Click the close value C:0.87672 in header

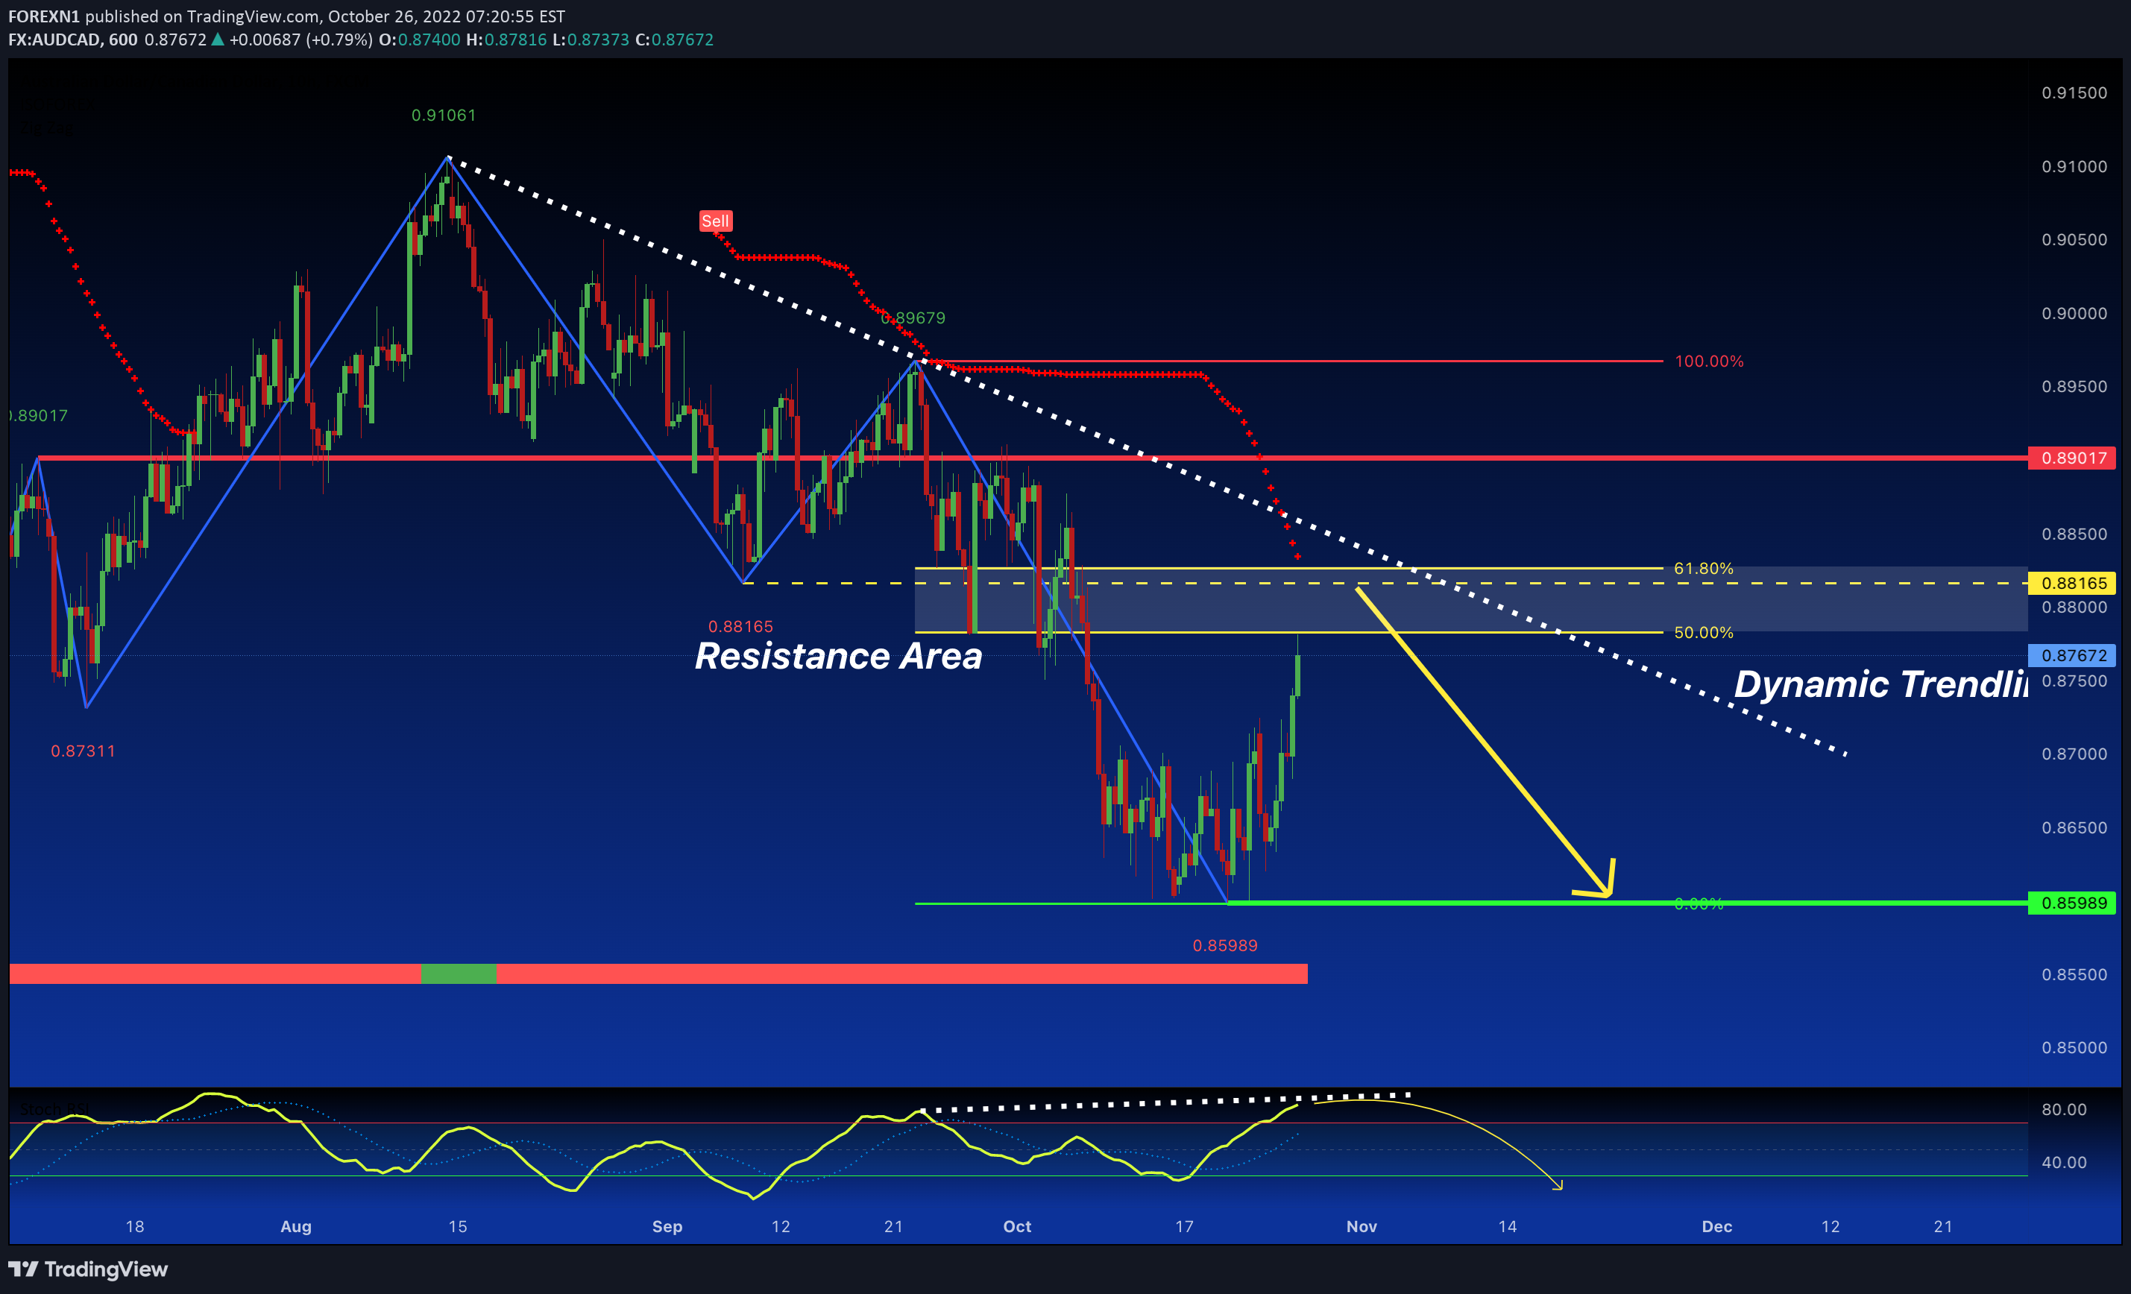pyautogui.click(x=675, y=40)
